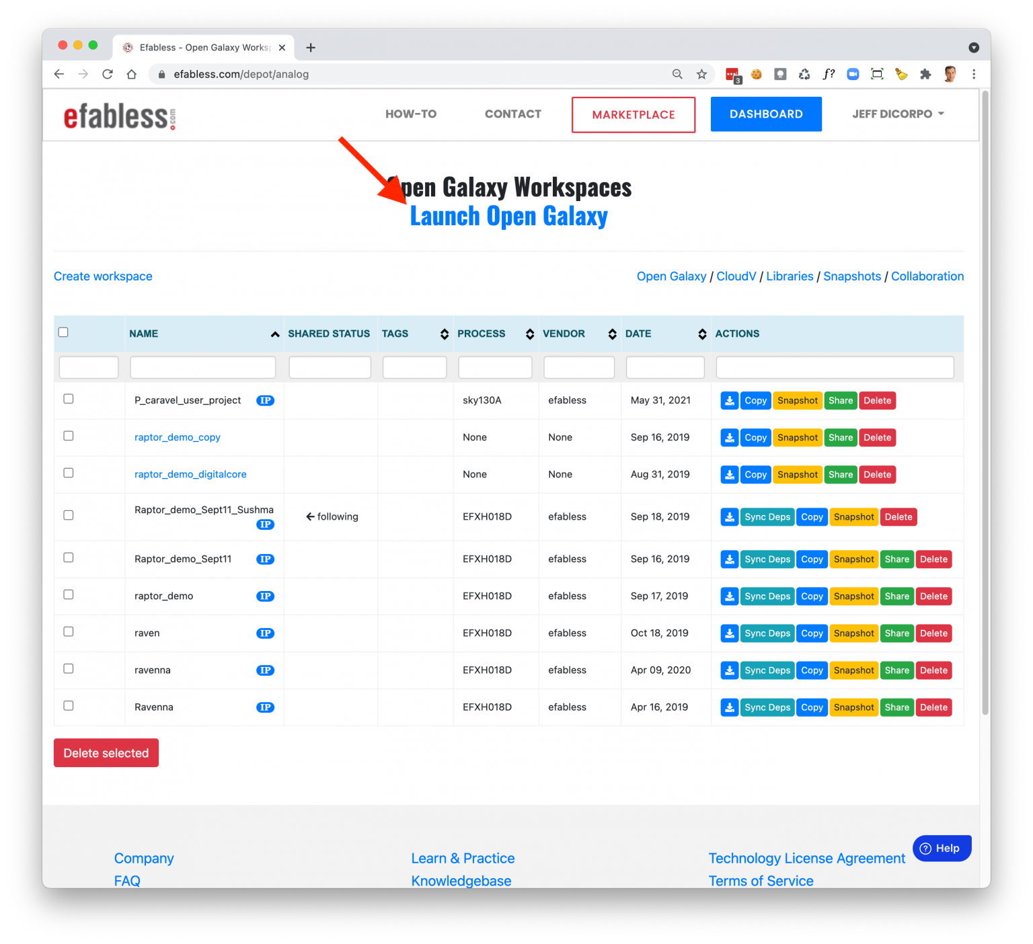Sort by PROCESS column sort arrows

pos(530,334)
